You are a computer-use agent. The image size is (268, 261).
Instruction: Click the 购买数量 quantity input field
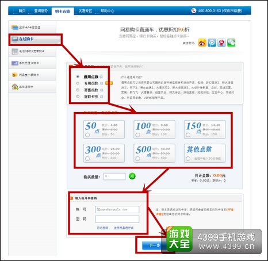(x=114, y=176)
